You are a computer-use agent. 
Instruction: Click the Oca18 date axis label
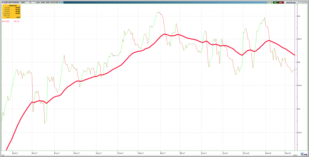(x=246, y=153)
